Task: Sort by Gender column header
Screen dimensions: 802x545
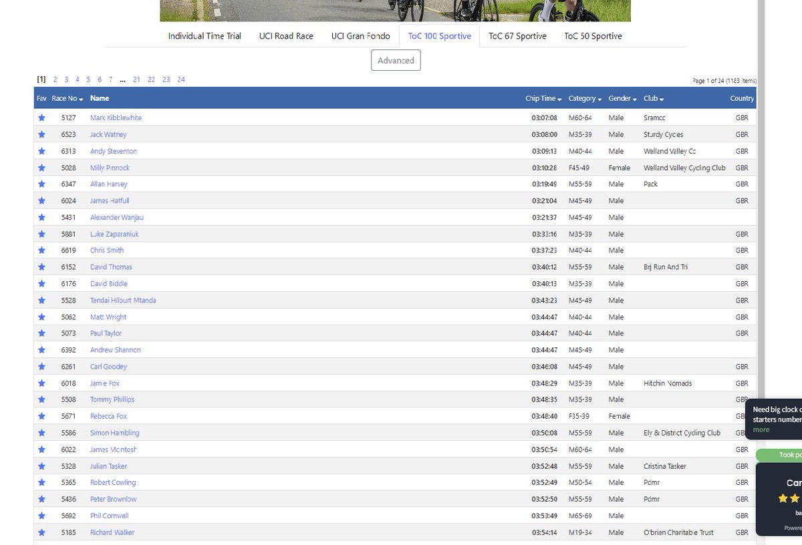Action: [622, 98]
